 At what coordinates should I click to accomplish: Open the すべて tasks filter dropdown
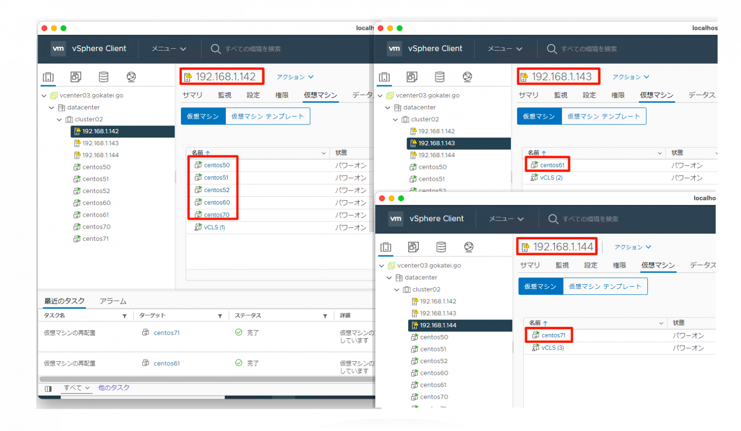pos(76,388)
